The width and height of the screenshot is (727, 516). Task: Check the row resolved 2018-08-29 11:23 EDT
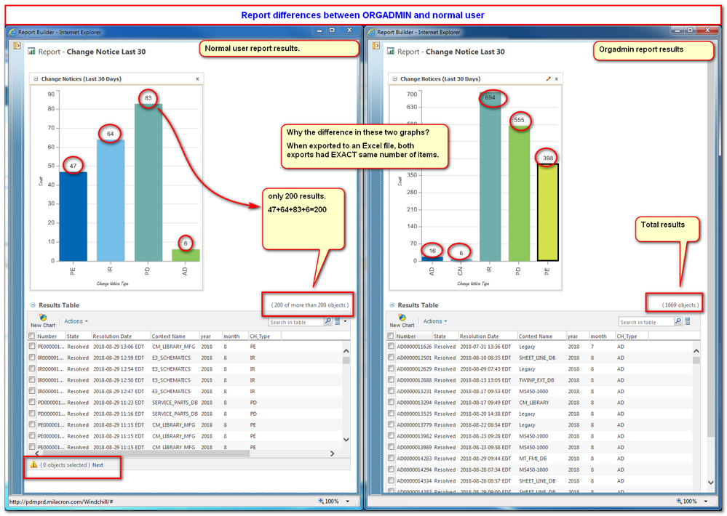pos(31,402)
